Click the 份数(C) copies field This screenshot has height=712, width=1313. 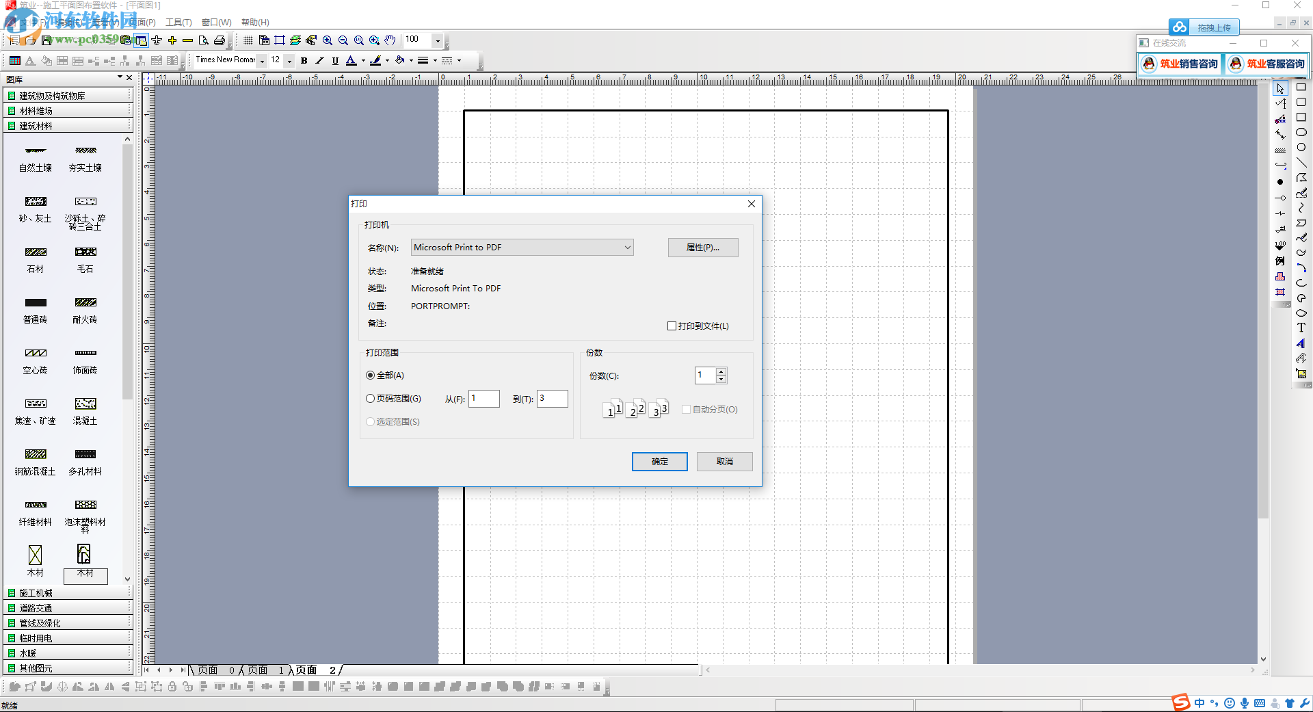coord(706,375)
